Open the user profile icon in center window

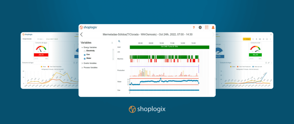(213, 27)
